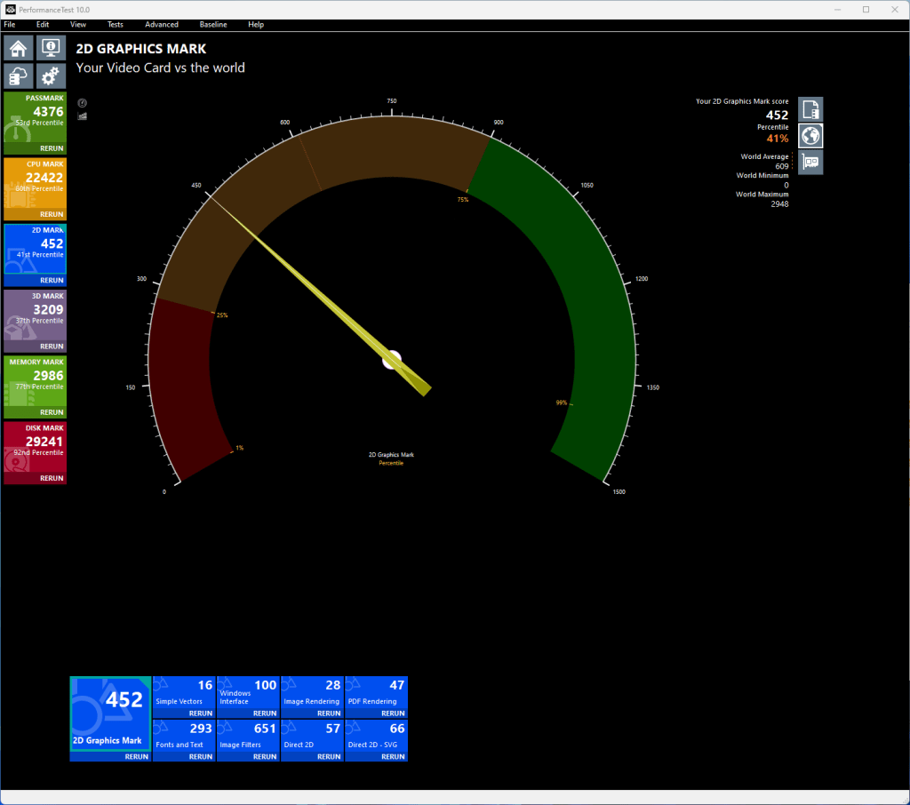
Task: Select the large 2D Graphics Mark 452 tile
Action: click(110, 713)
